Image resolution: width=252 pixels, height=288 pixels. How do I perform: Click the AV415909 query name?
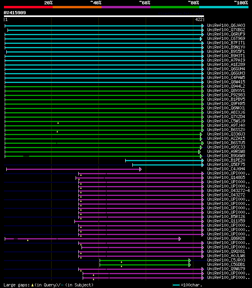pyautogui.click(x=15, y=13)
